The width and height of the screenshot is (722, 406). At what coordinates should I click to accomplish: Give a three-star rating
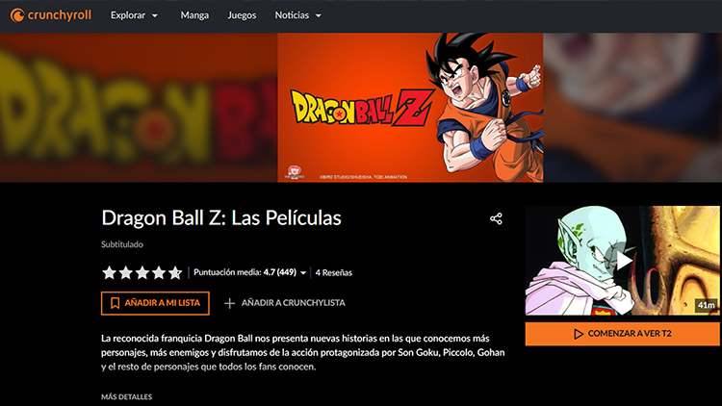point(142,272)
